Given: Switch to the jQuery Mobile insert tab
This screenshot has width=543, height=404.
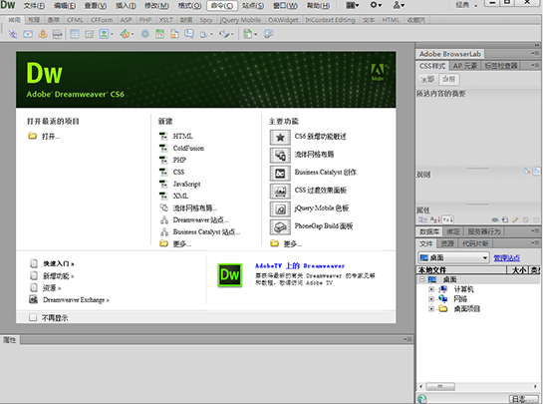Looking at the screenshot, I should pos(240,20).
